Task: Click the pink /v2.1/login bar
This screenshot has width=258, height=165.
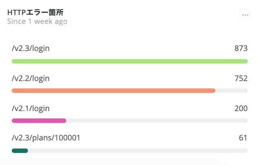Action: click(x=39, y=121)
